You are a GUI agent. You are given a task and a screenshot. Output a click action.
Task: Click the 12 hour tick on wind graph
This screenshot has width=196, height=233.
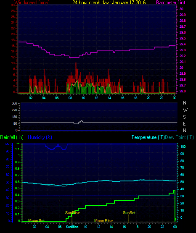click(x=96, y=98)
